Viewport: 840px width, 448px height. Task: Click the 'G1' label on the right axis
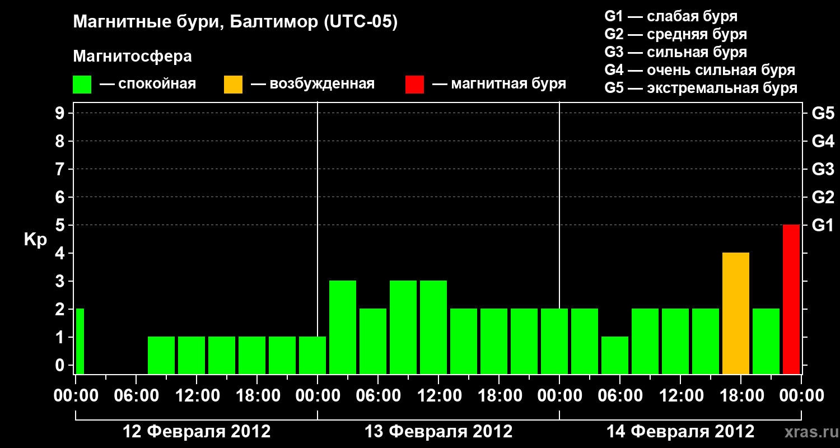[823, 225]
